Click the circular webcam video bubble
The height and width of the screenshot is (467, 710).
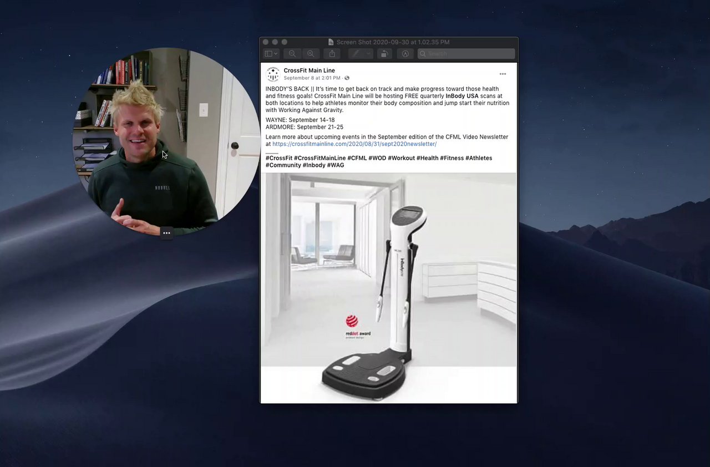pos(166,141)
